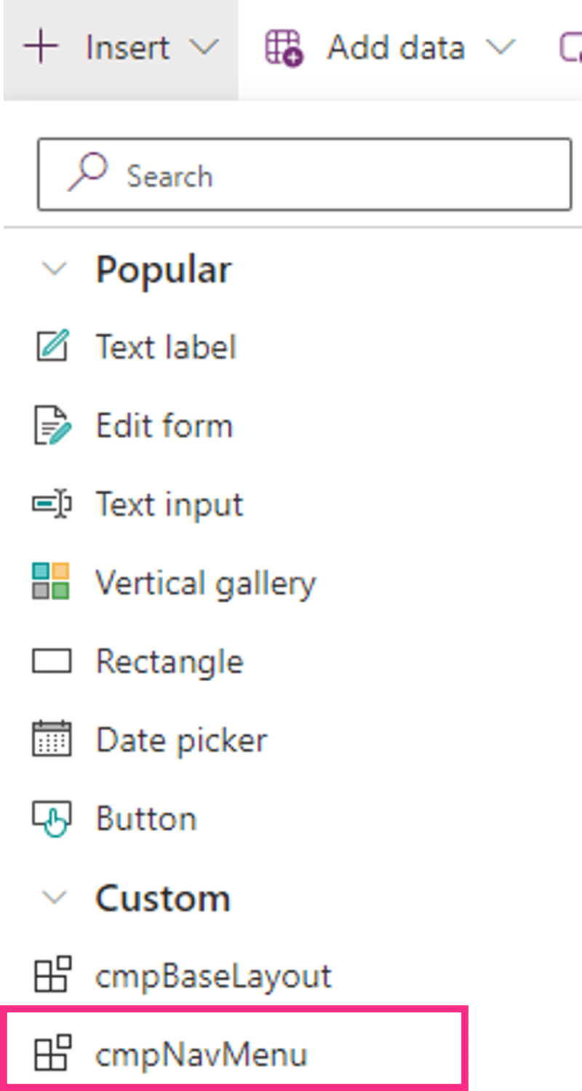Insert a Vertical gallery control
This screenshot has height=1091, width=582.
pyautogui.click(x=206, y=583)
